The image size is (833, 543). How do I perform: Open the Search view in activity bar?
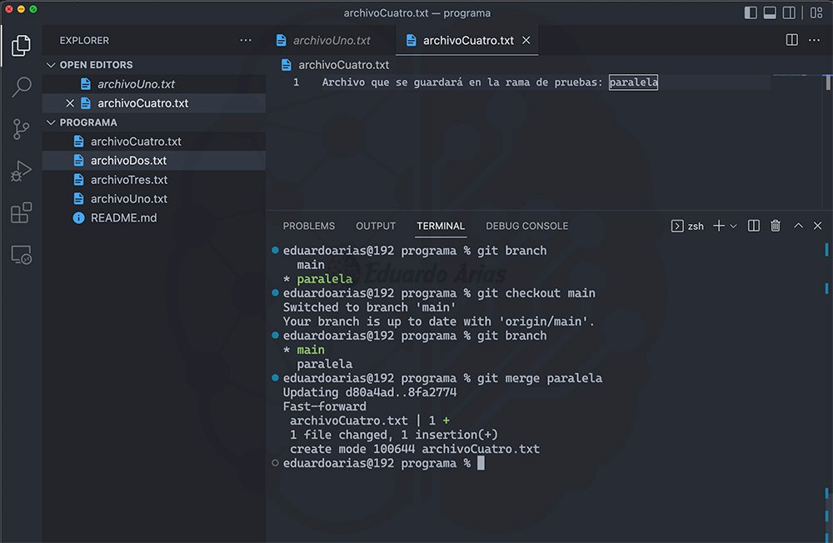21,87
